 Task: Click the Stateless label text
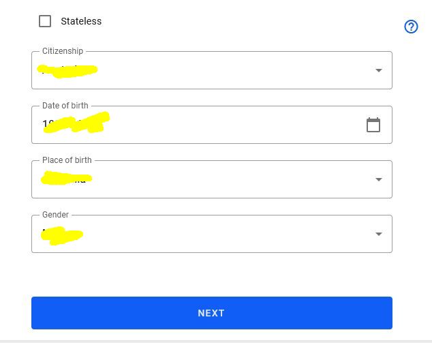pos(81,21)
